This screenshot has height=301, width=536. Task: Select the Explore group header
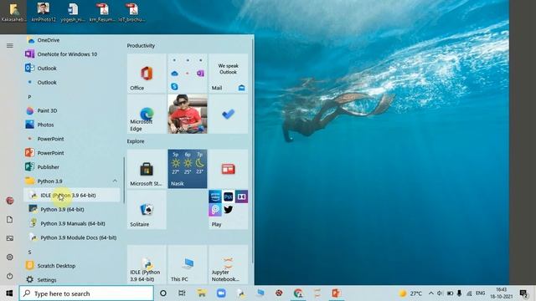(136, 141)
